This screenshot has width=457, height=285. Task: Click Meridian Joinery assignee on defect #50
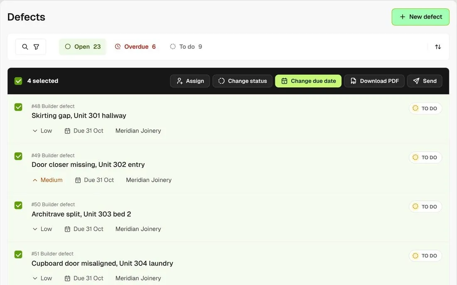(x=138, y=229)
